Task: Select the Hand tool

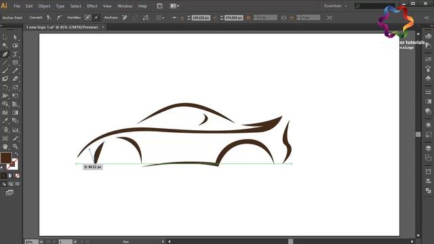Action: coord(5,146)
